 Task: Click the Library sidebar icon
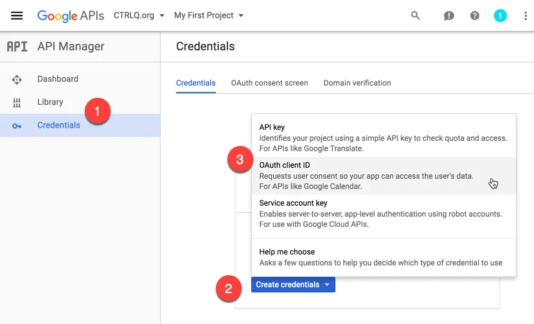17,103
